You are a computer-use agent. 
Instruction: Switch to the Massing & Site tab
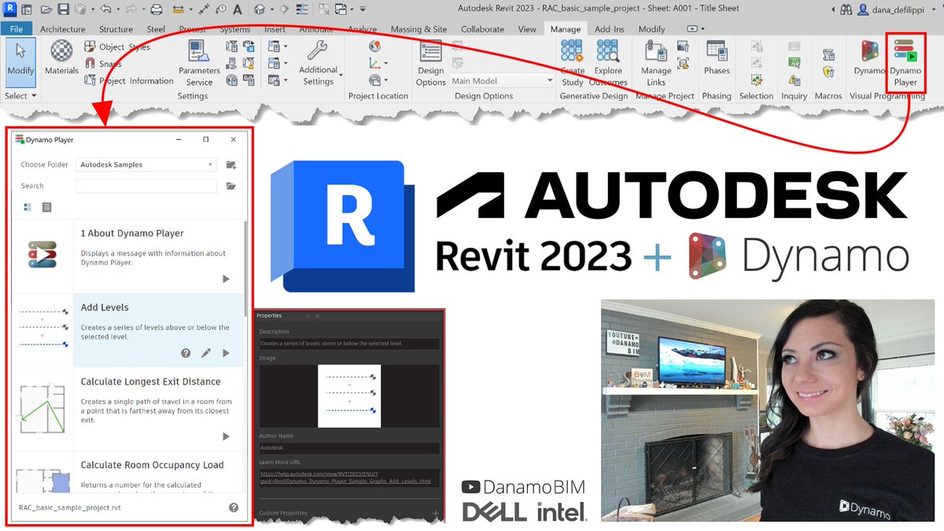pos(419,29)
